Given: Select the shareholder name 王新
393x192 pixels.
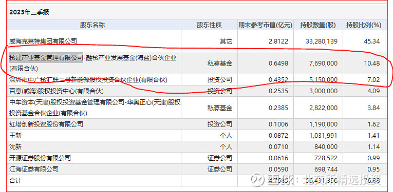Looking at the screenshot, I should [x=15, y=136].
